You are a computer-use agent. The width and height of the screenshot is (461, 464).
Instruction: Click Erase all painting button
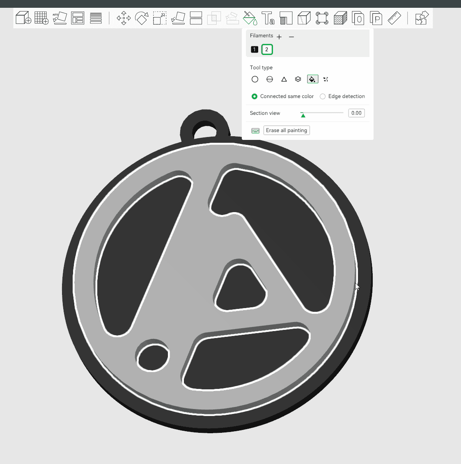pos(286,130)
